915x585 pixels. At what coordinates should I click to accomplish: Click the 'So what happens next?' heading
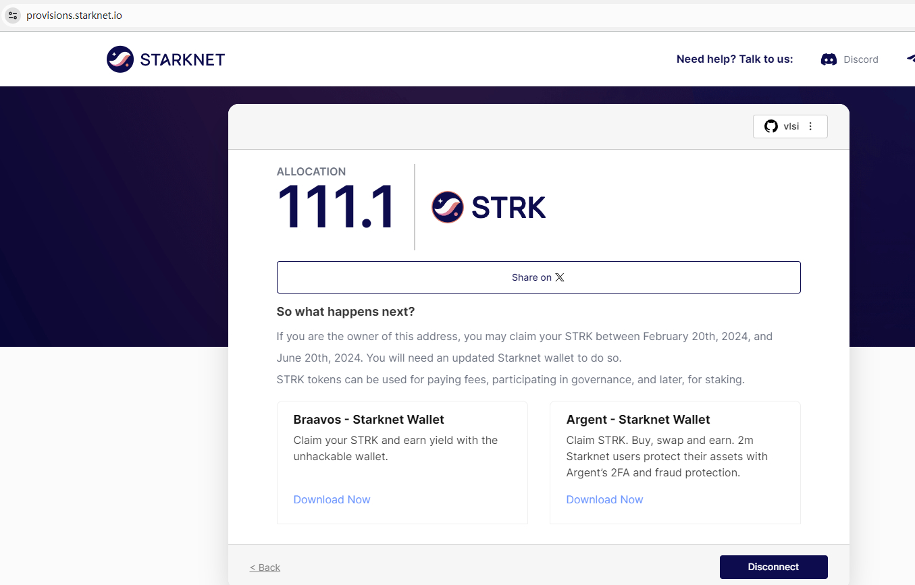pos(346,312)
